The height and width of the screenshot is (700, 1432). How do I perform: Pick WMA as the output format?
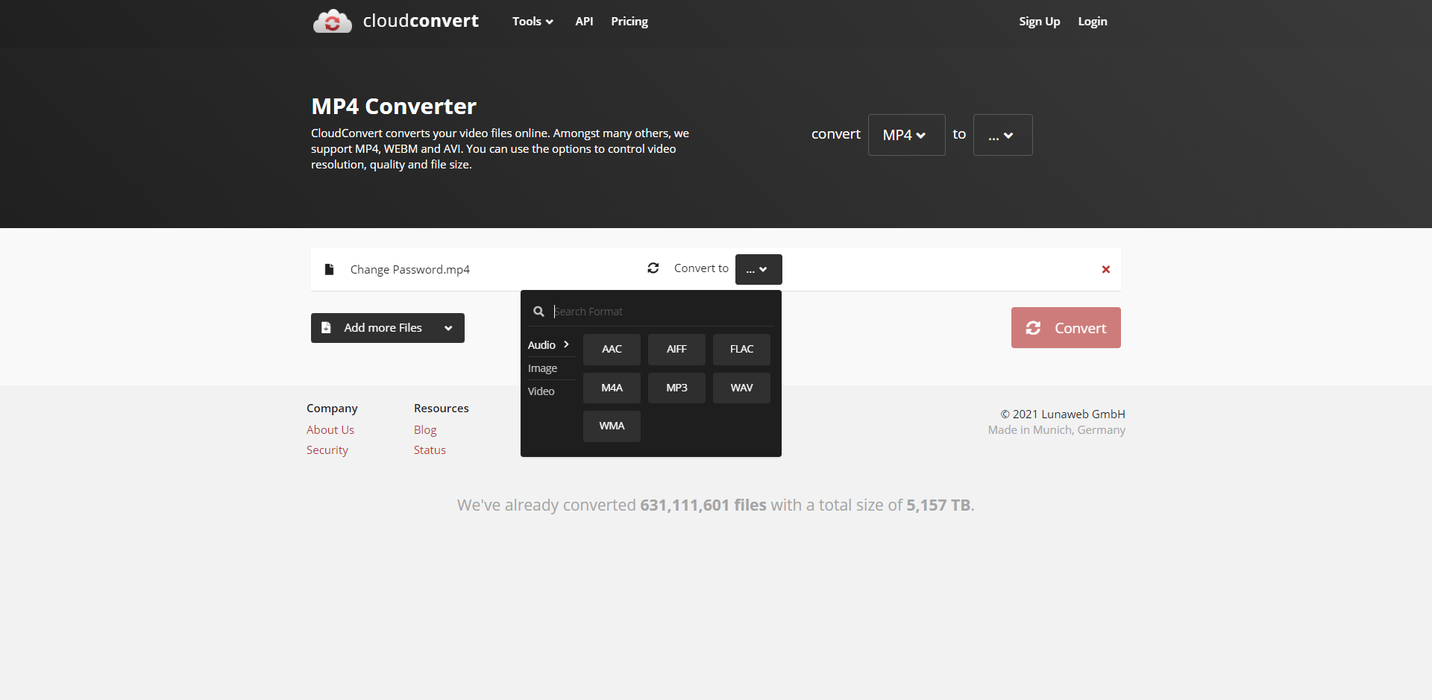point(611,426)
